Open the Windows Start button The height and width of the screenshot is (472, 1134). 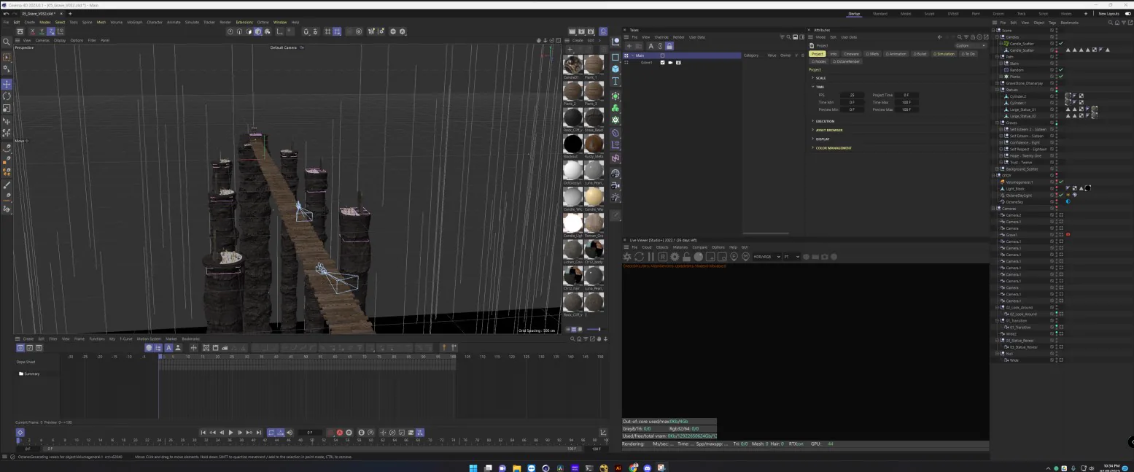pyautogui.click(x=473, y=468)
